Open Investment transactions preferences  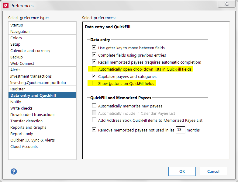tap(42, 76)
